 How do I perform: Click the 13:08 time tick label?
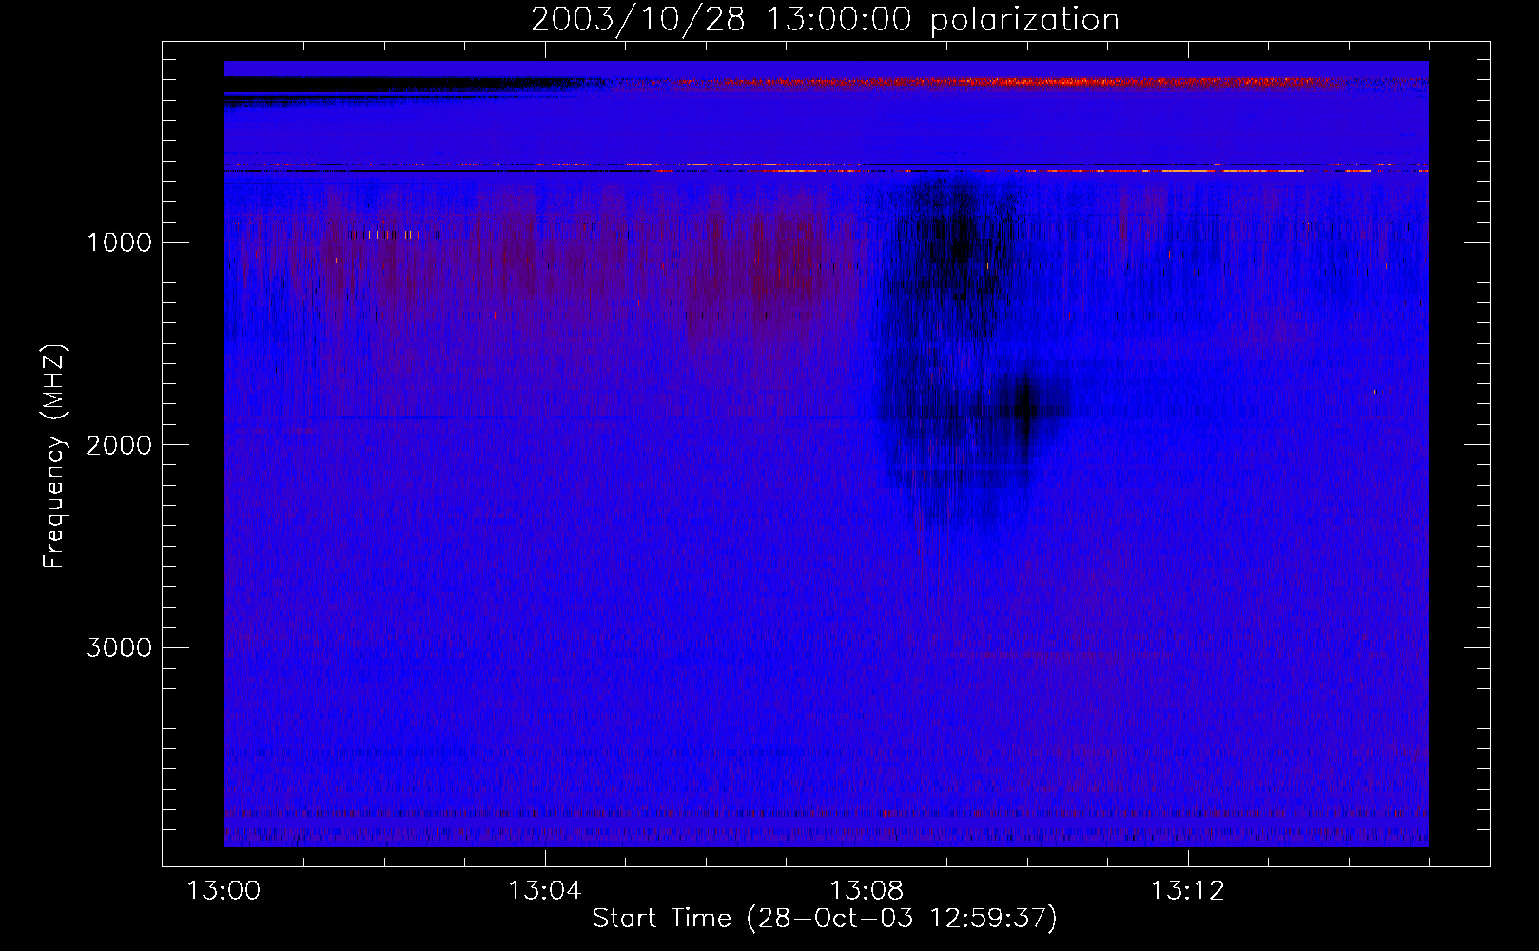pos(867,891)
